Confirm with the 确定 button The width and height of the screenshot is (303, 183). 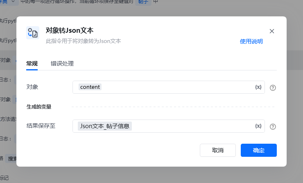point(258,150)
